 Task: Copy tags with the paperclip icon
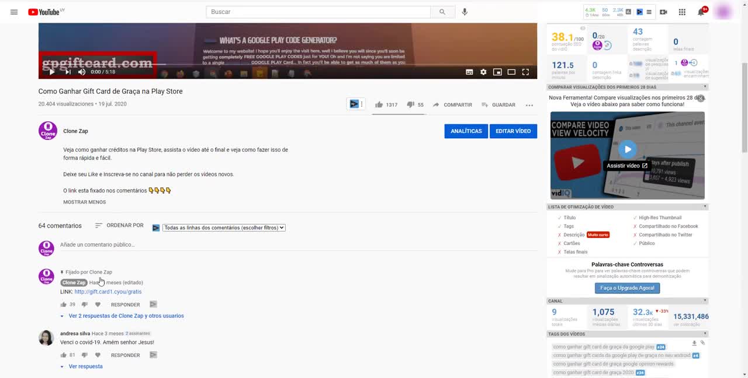point(703,343)
